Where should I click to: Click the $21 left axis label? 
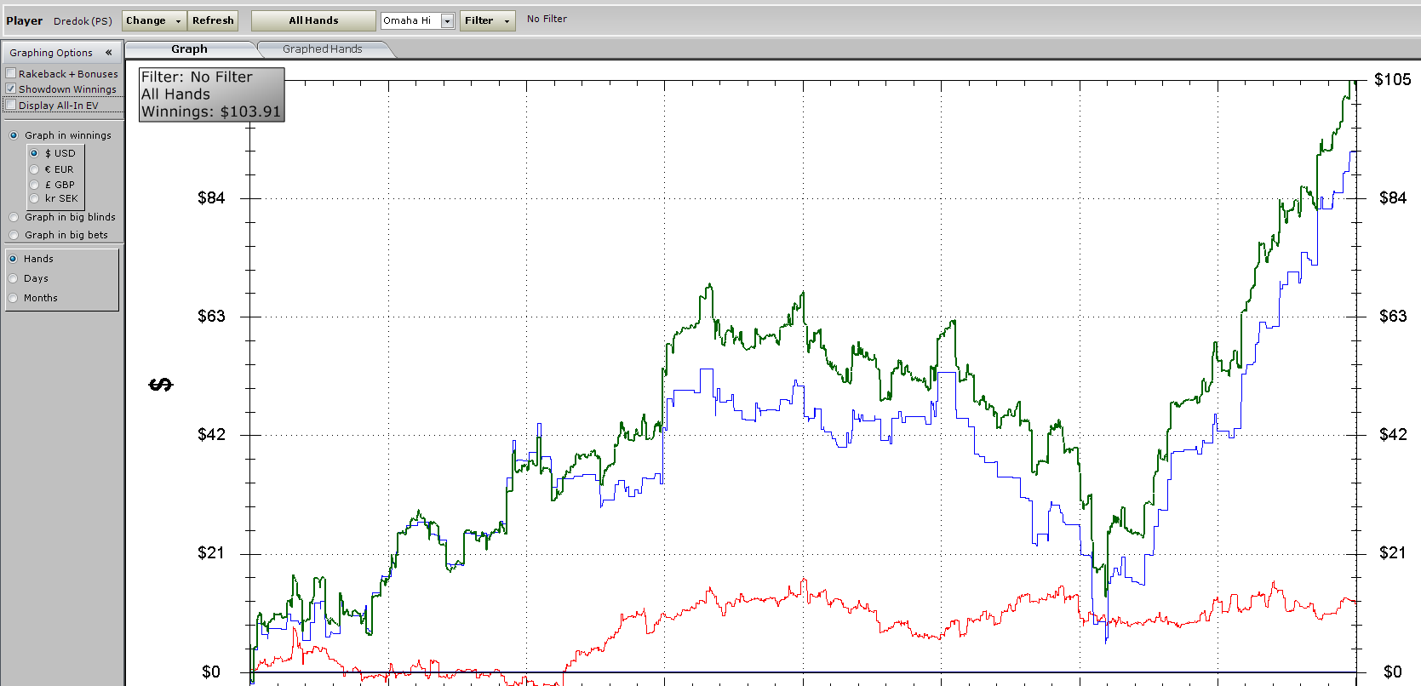[211, 553]
